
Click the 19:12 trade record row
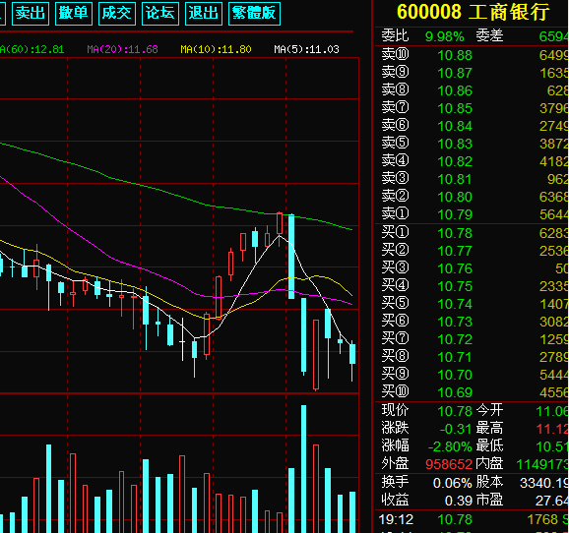[x=472, y=519]
